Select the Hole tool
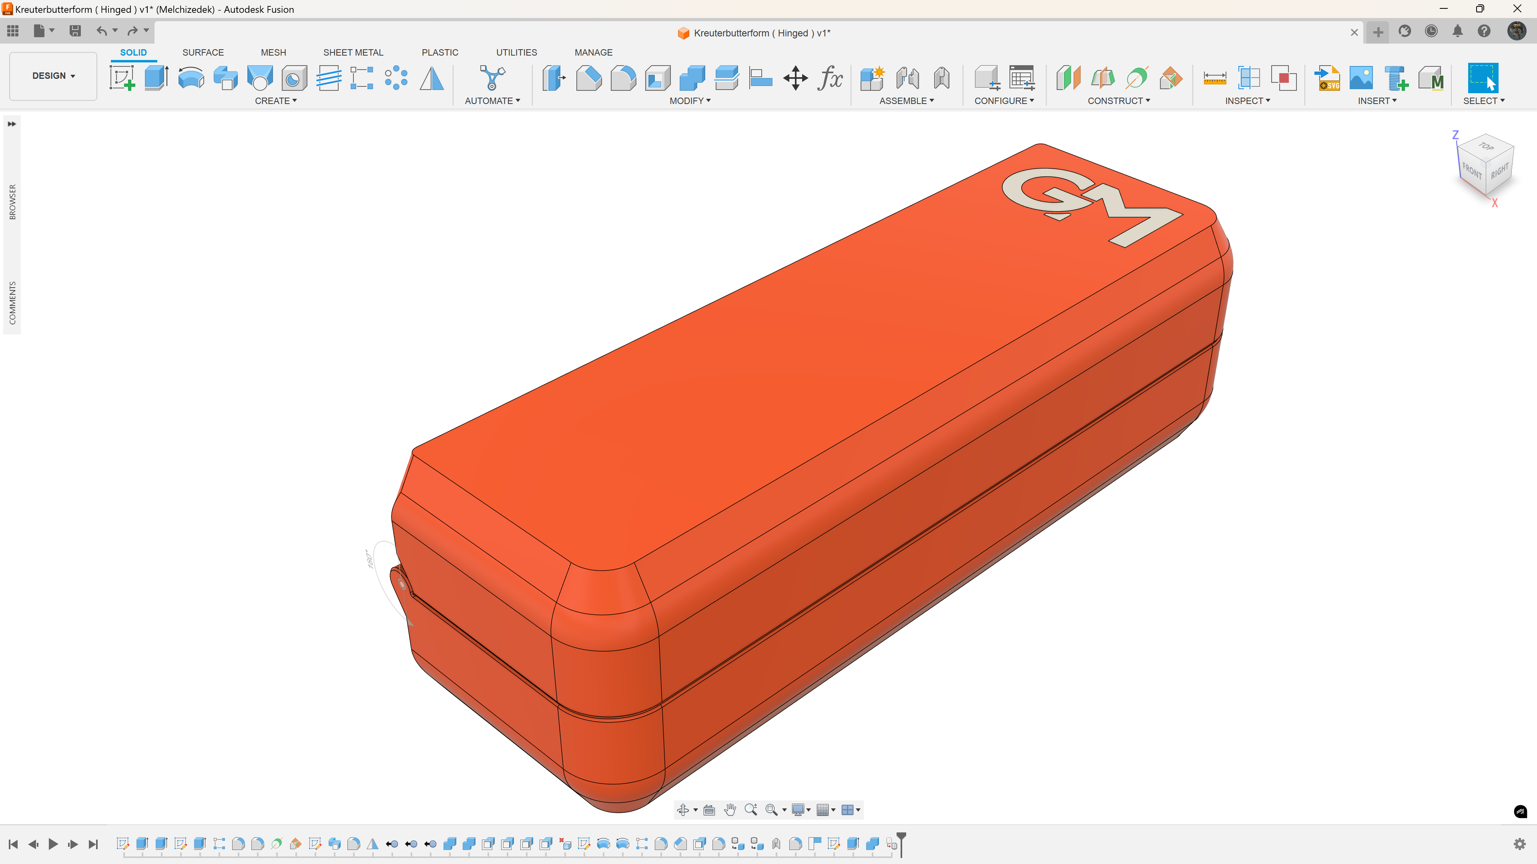 [x=294, y=78]
